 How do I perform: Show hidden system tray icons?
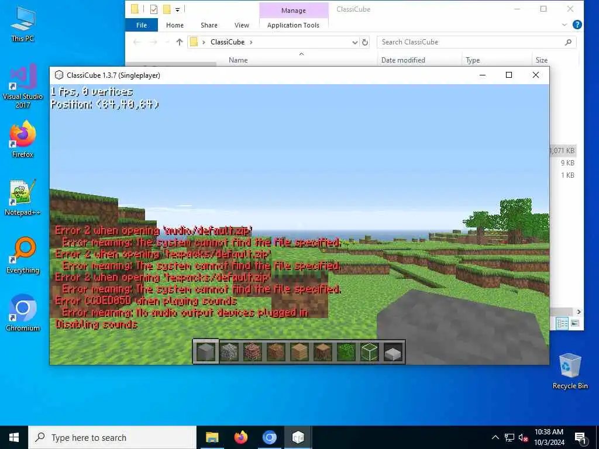pos(495,437)
